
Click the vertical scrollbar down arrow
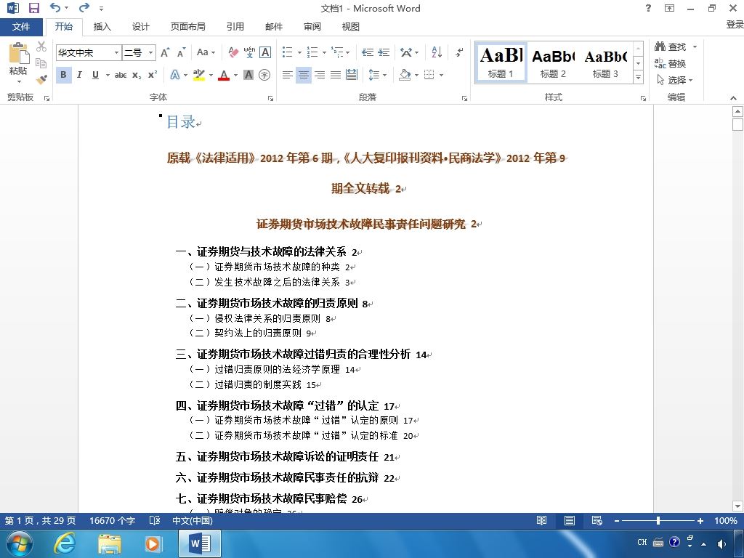[737, 506]
